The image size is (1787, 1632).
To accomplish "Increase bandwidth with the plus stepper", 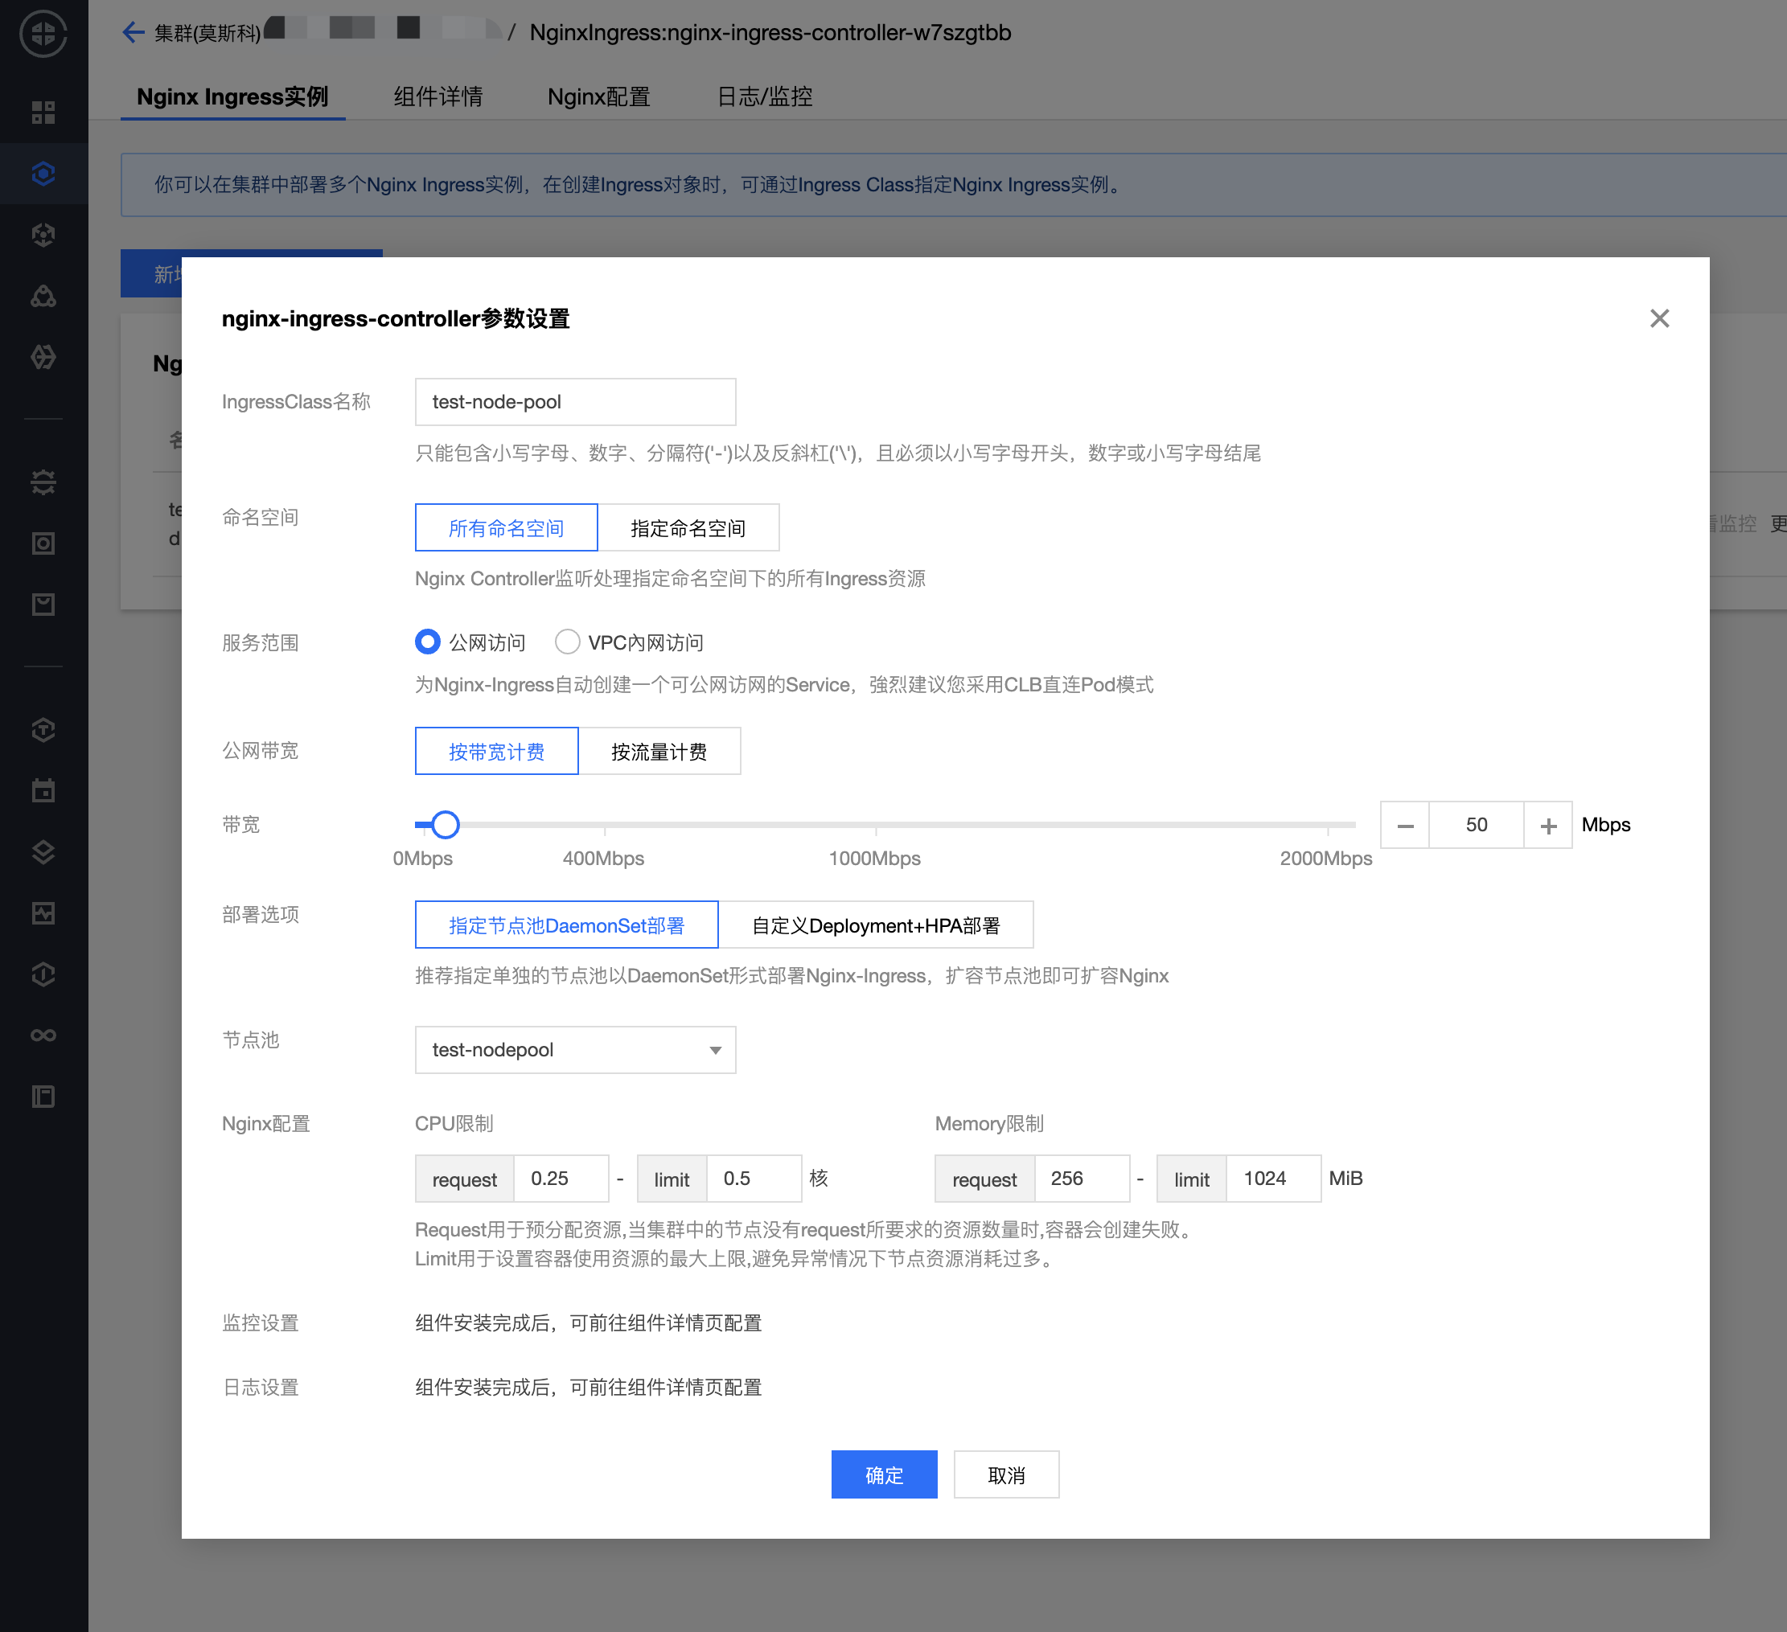I will point(1547,825).
